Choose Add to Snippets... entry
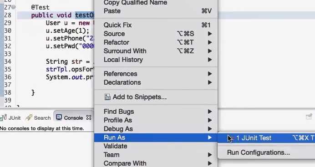This screenshot has height=167, width=315. (156, 97)
